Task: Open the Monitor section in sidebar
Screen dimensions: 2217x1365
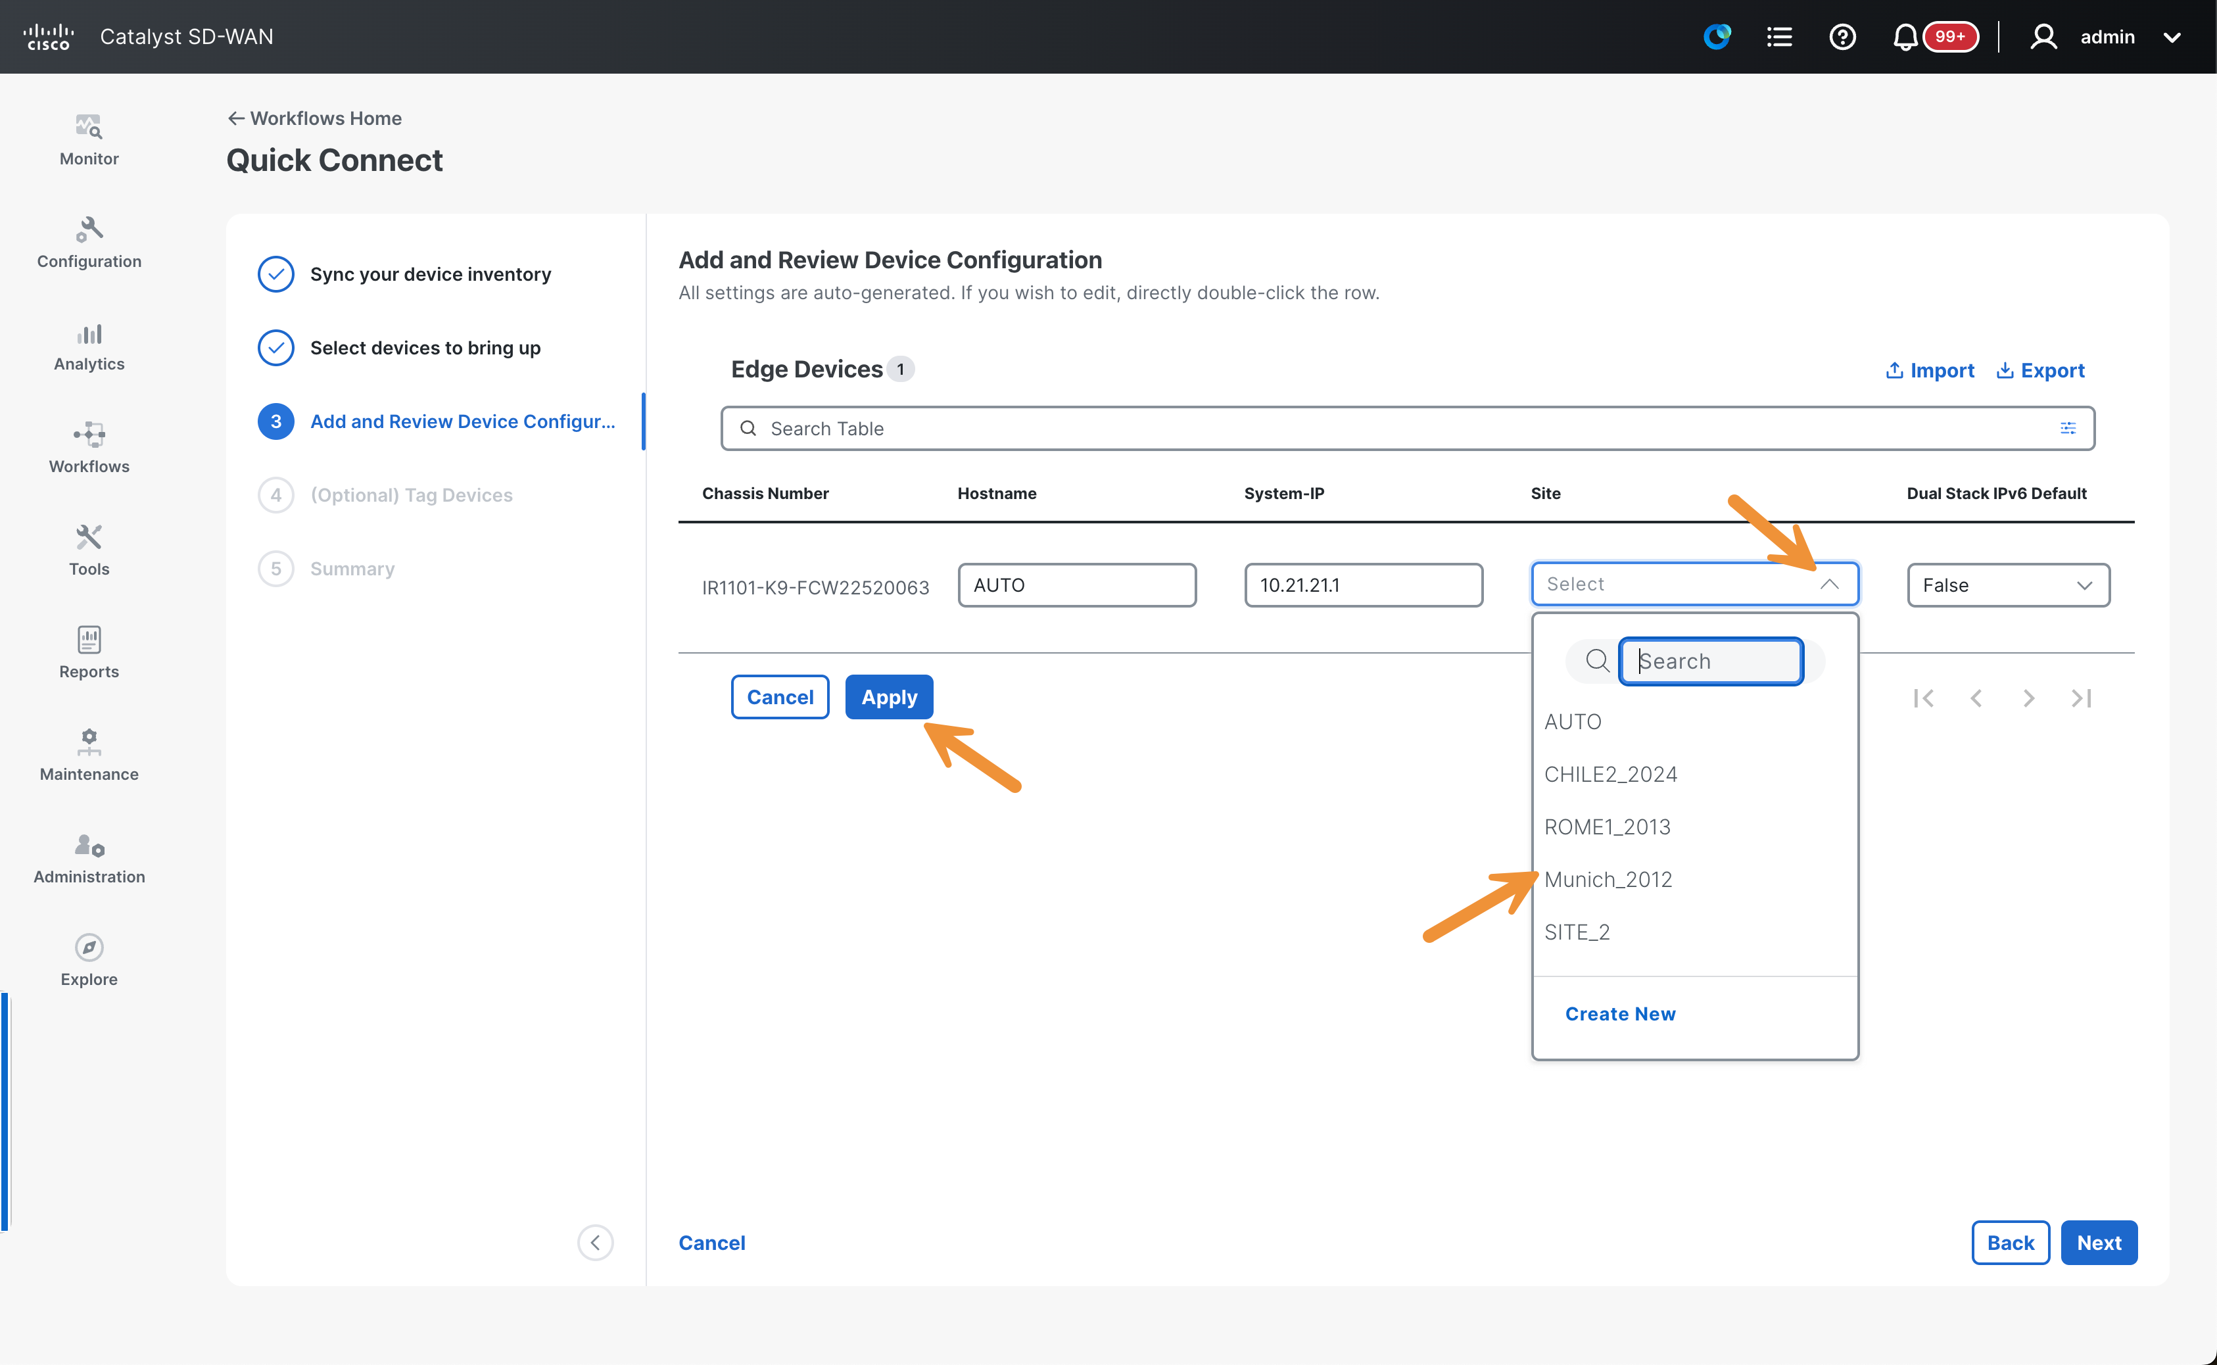Action: tap(89, 140)
